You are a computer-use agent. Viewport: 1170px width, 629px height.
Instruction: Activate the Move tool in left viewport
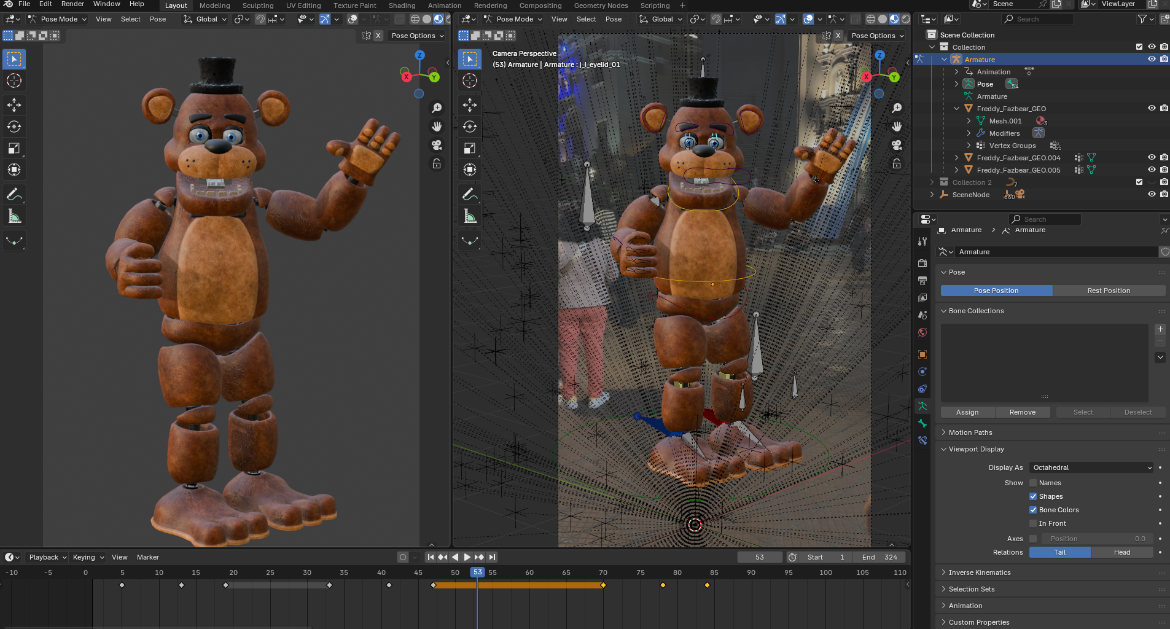click(x=14, y=105)
